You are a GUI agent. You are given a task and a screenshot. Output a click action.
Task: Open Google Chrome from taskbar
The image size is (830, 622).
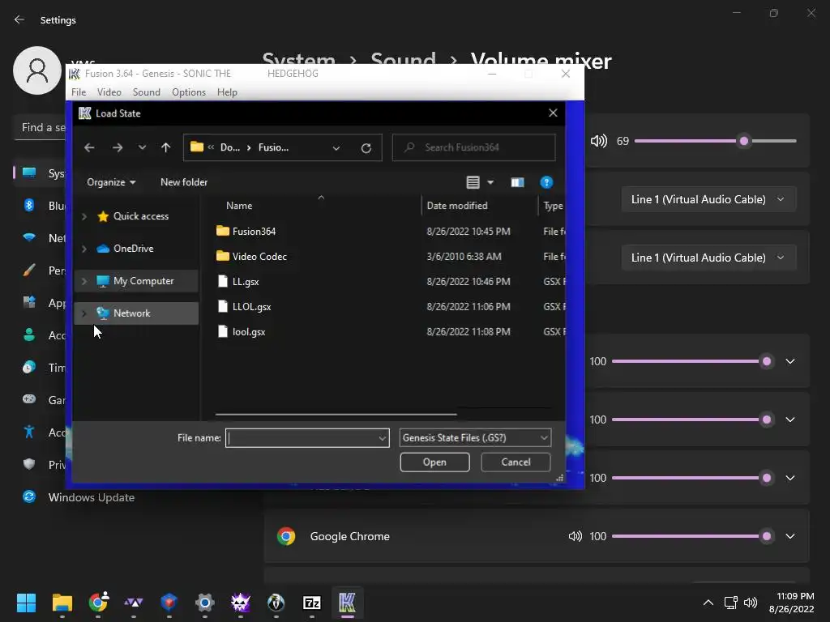pyautogui.click(x=98, y=603)
